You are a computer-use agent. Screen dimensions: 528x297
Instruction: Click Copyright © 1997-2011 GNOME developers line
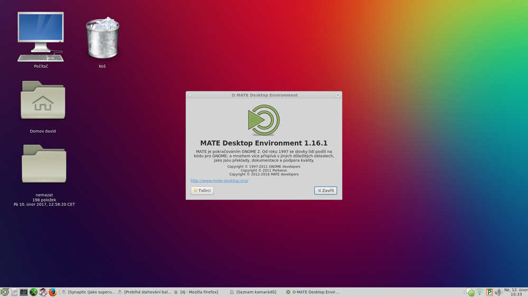[x=263, y=167]
